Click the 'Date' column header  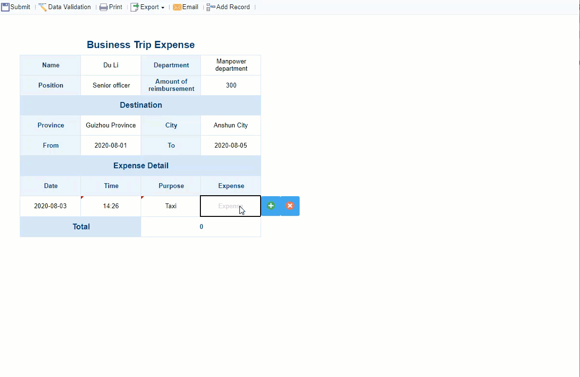(51, 186)
